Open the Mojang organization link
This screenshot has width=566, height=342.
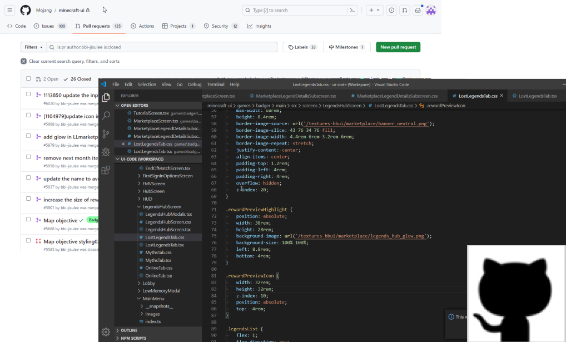pos(44,10)
